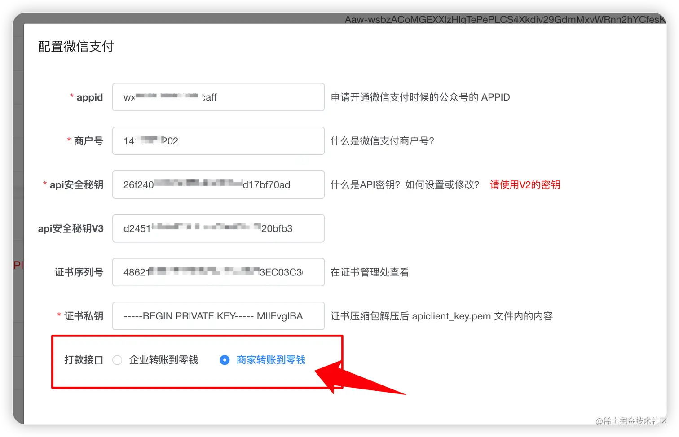
Task: Click the appid field label
Action: [89, 97]
